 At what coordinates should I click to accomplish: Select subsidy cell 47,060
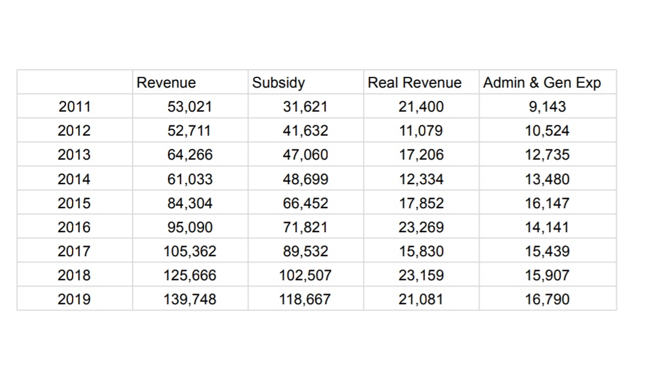tap(305, 154)
